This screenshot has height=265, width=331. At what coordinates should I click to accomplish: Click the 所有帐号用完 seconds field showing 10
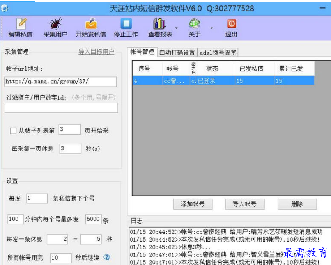point(61,258)
